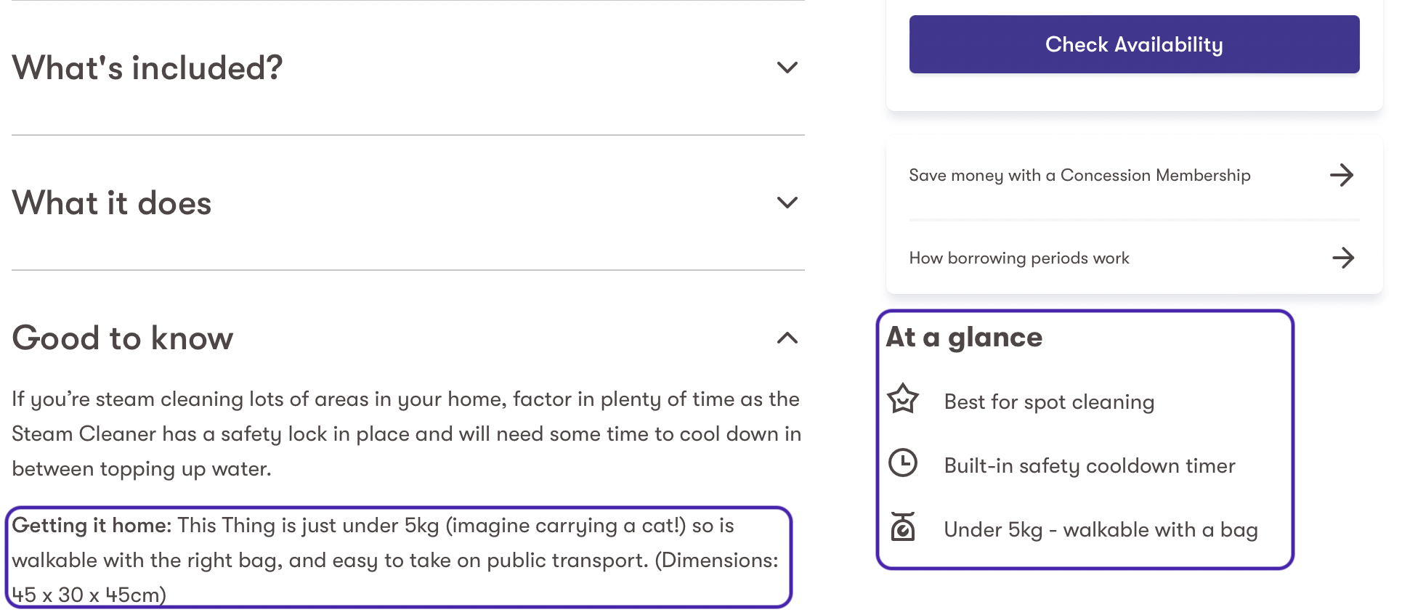
Task: Click the What it does section heading
Action: tap(112, 203)
